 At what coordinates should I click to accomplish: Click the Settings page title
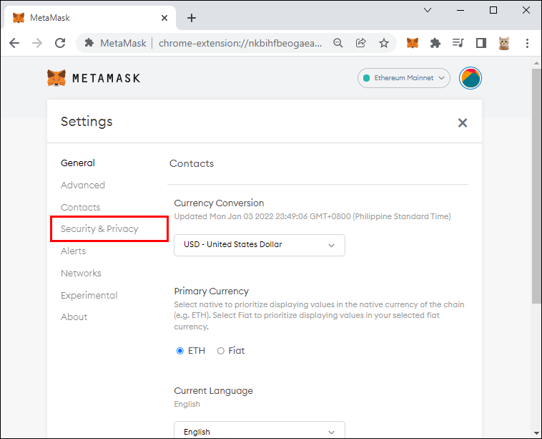coord(87,122)
